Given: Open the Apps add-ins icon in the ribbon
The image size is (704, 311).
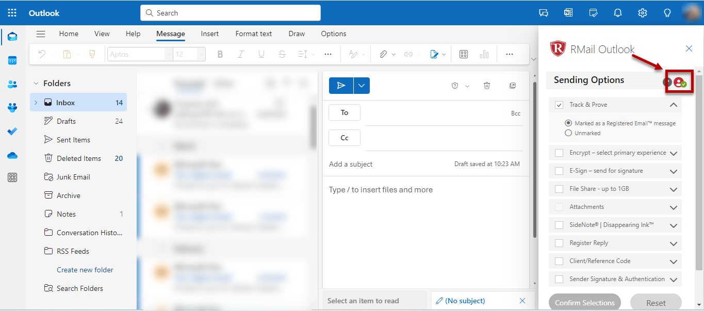Looking at the screenshot, I should point(464,54).
